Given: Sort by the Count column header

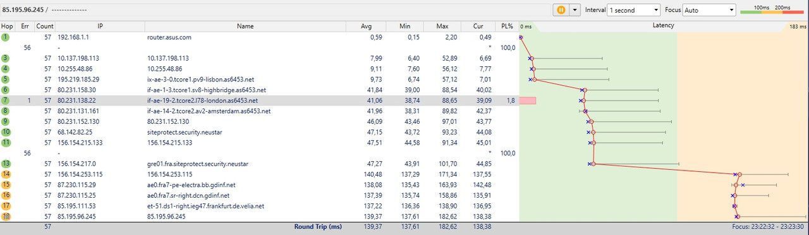Looking at the screenshot, I should [45, 26].
